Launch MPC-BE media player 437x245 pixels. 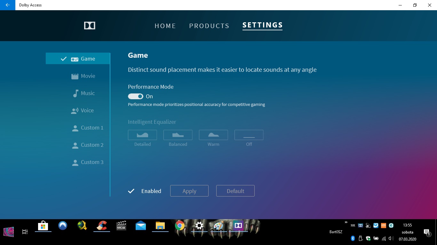click(121, 226)
